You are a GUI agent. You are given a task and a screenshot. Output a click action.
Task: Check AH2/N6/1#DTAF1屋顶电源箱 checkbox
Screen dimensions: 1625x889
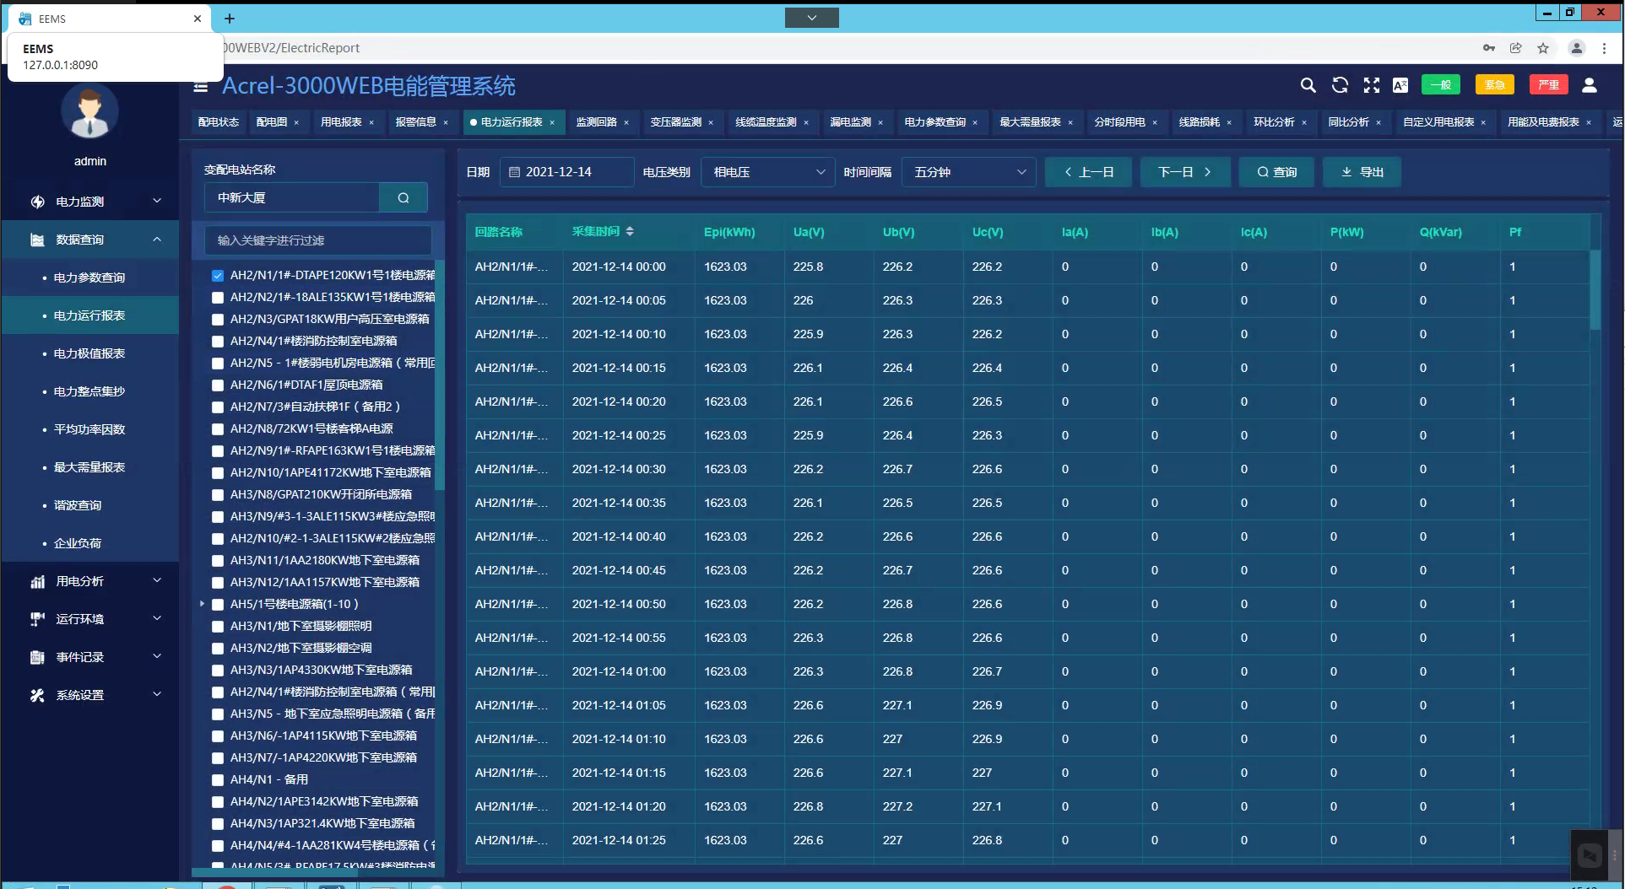click(x=218, y=385)
